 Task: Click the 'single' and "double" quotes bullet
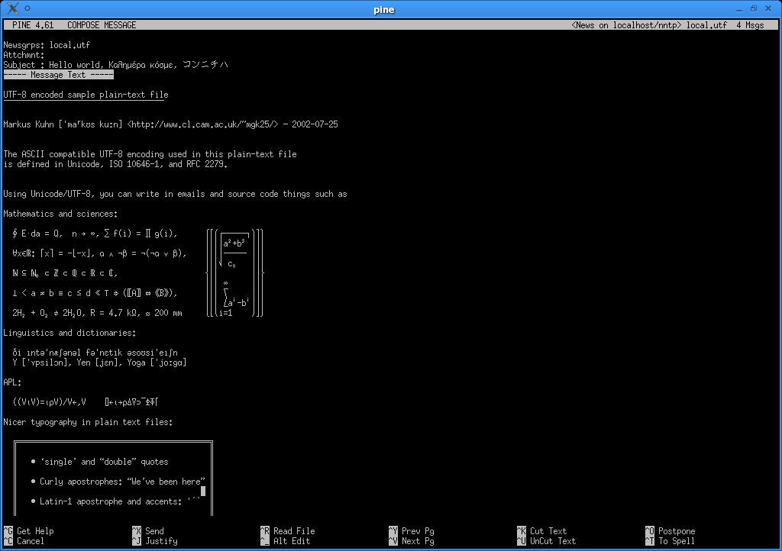[100, 462]
